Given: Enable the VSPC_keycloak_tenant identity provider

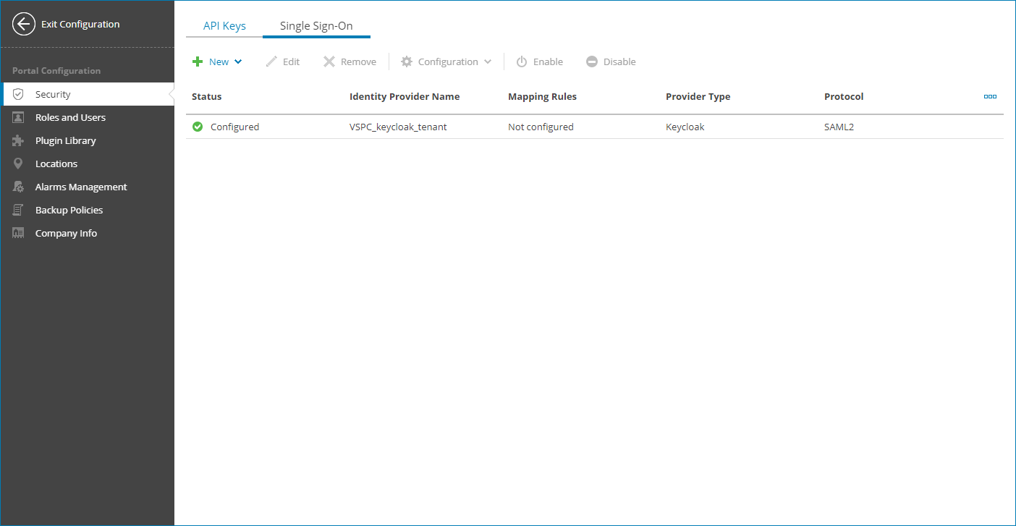Looking at the screenshot, I should [539, 61].
